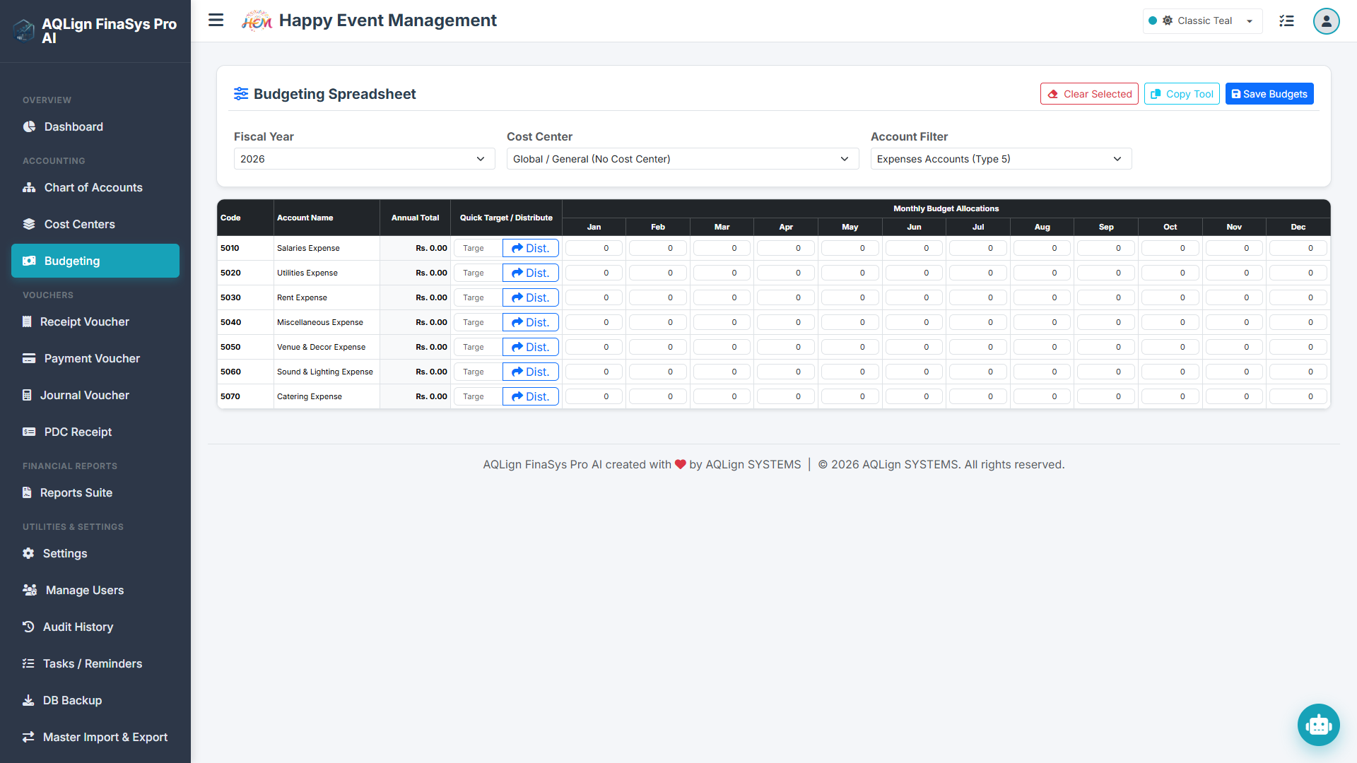This screenshot has height=763, width=1357.
Task: Open Master Import & Export
Action: tap(95, 737)
